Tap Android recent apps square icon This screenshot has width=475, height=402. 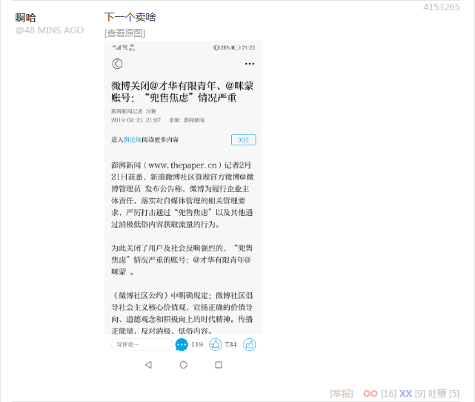coord(219,365)
